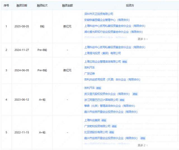The height and width of the screenshot is (150, 179).
Task: Click the 投资方 column header
Action: pyautogui.click(x=130, y=6)
